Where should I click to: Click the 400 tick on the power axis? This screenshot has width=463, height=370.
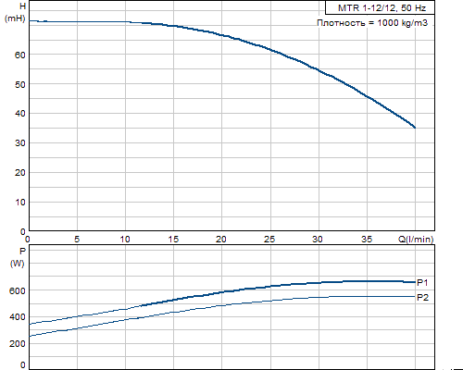tap(18, 317)
